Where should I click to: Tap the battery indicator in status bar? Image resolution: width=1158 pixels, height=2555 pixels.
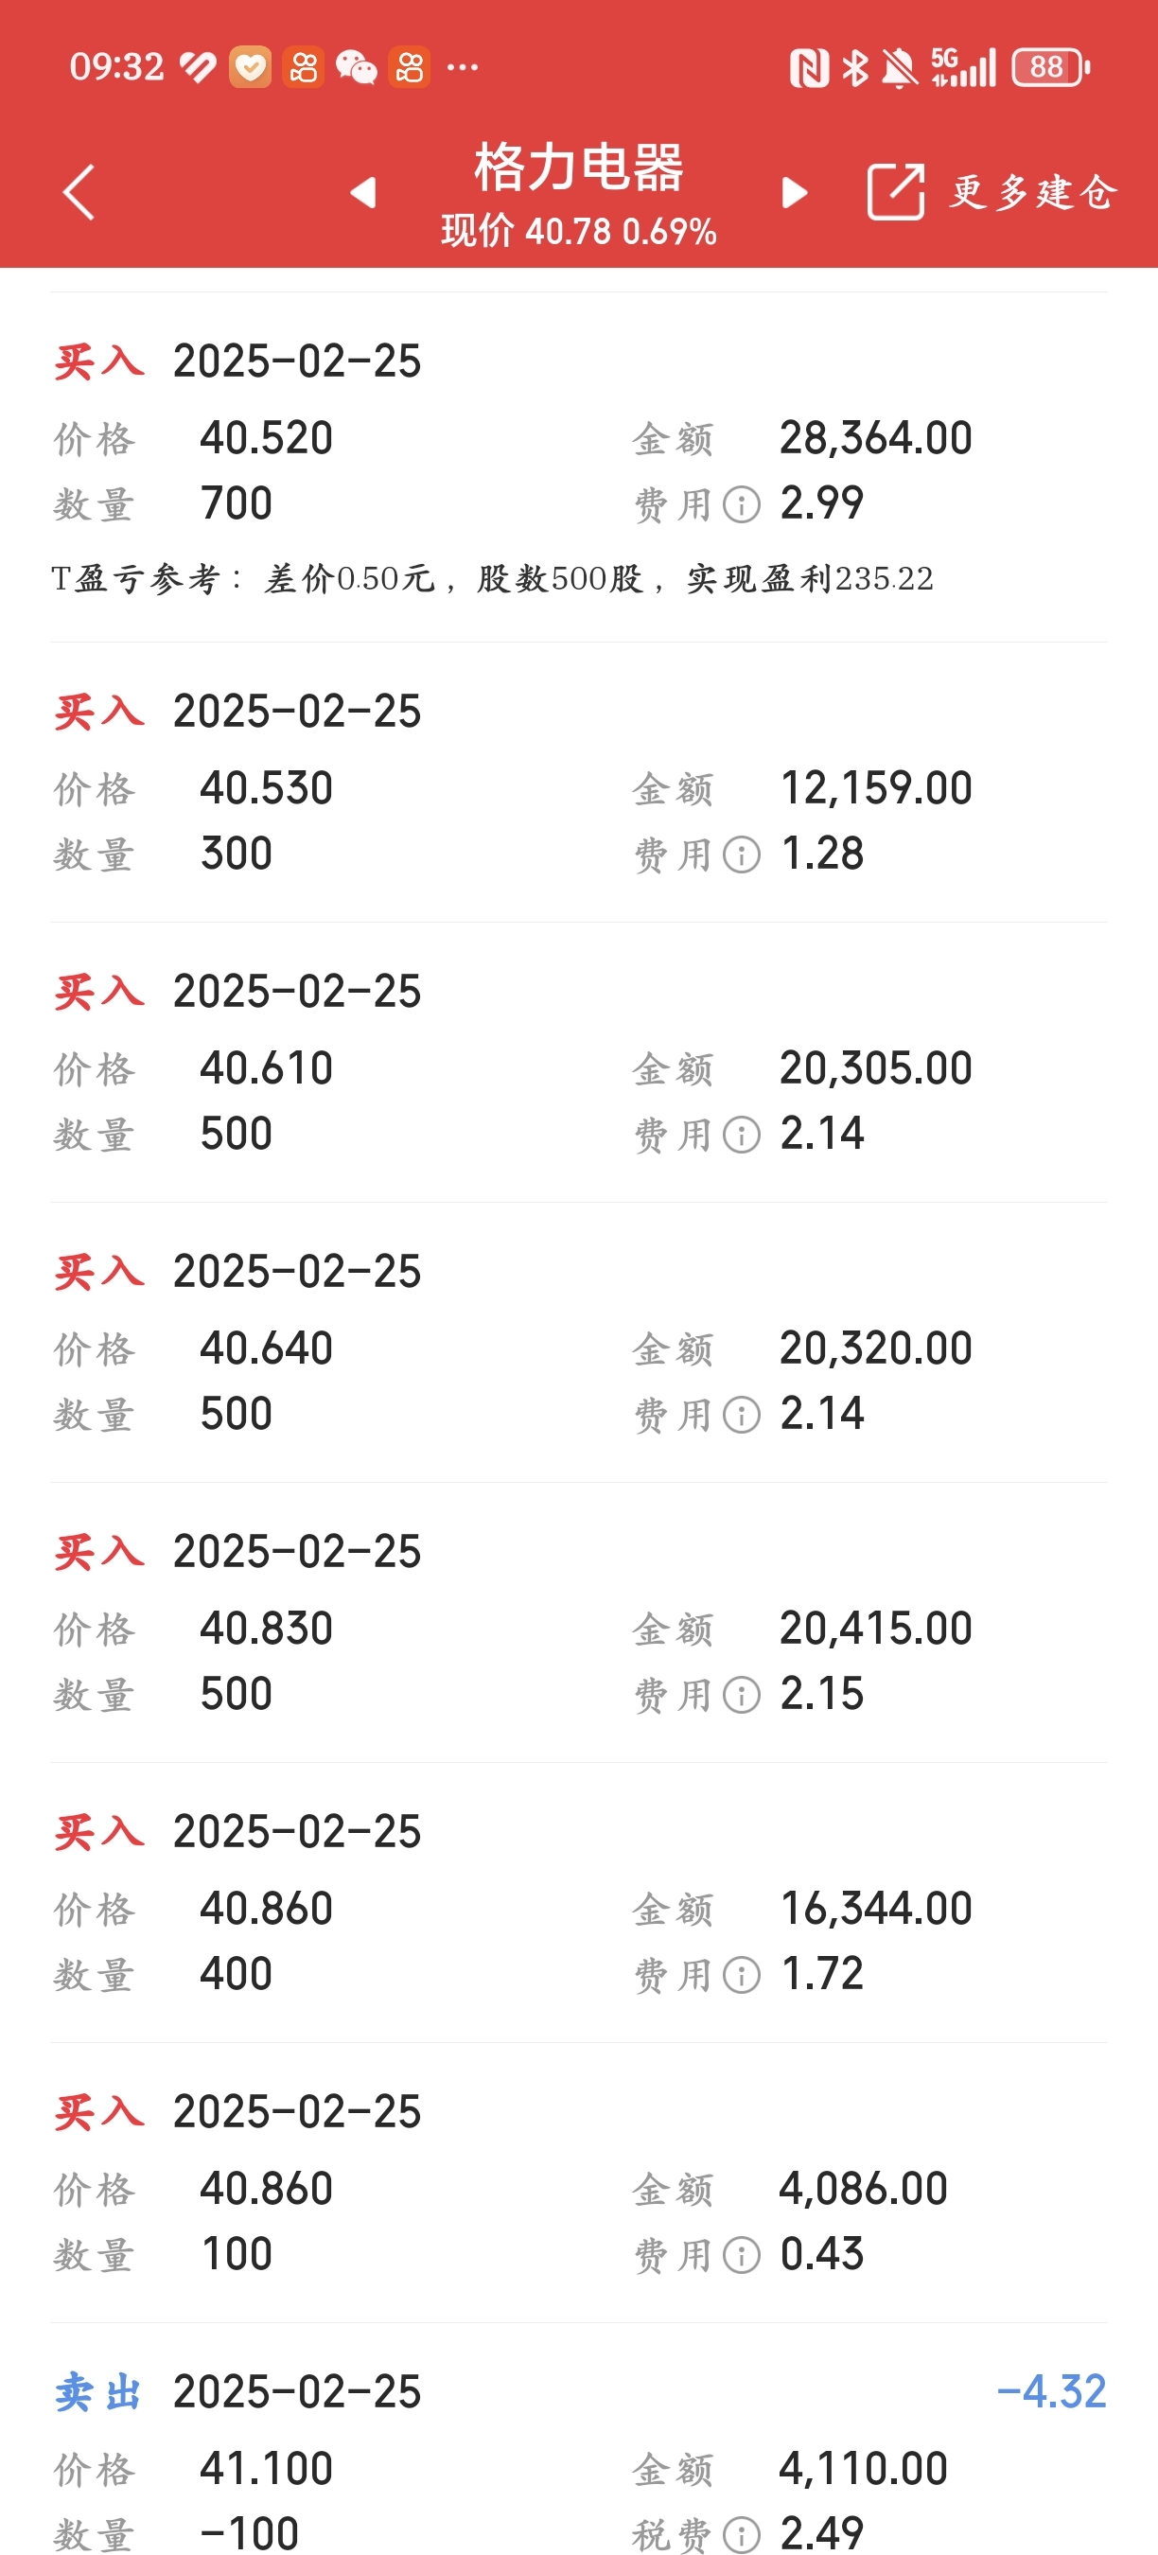click(x=1050, y=67)
